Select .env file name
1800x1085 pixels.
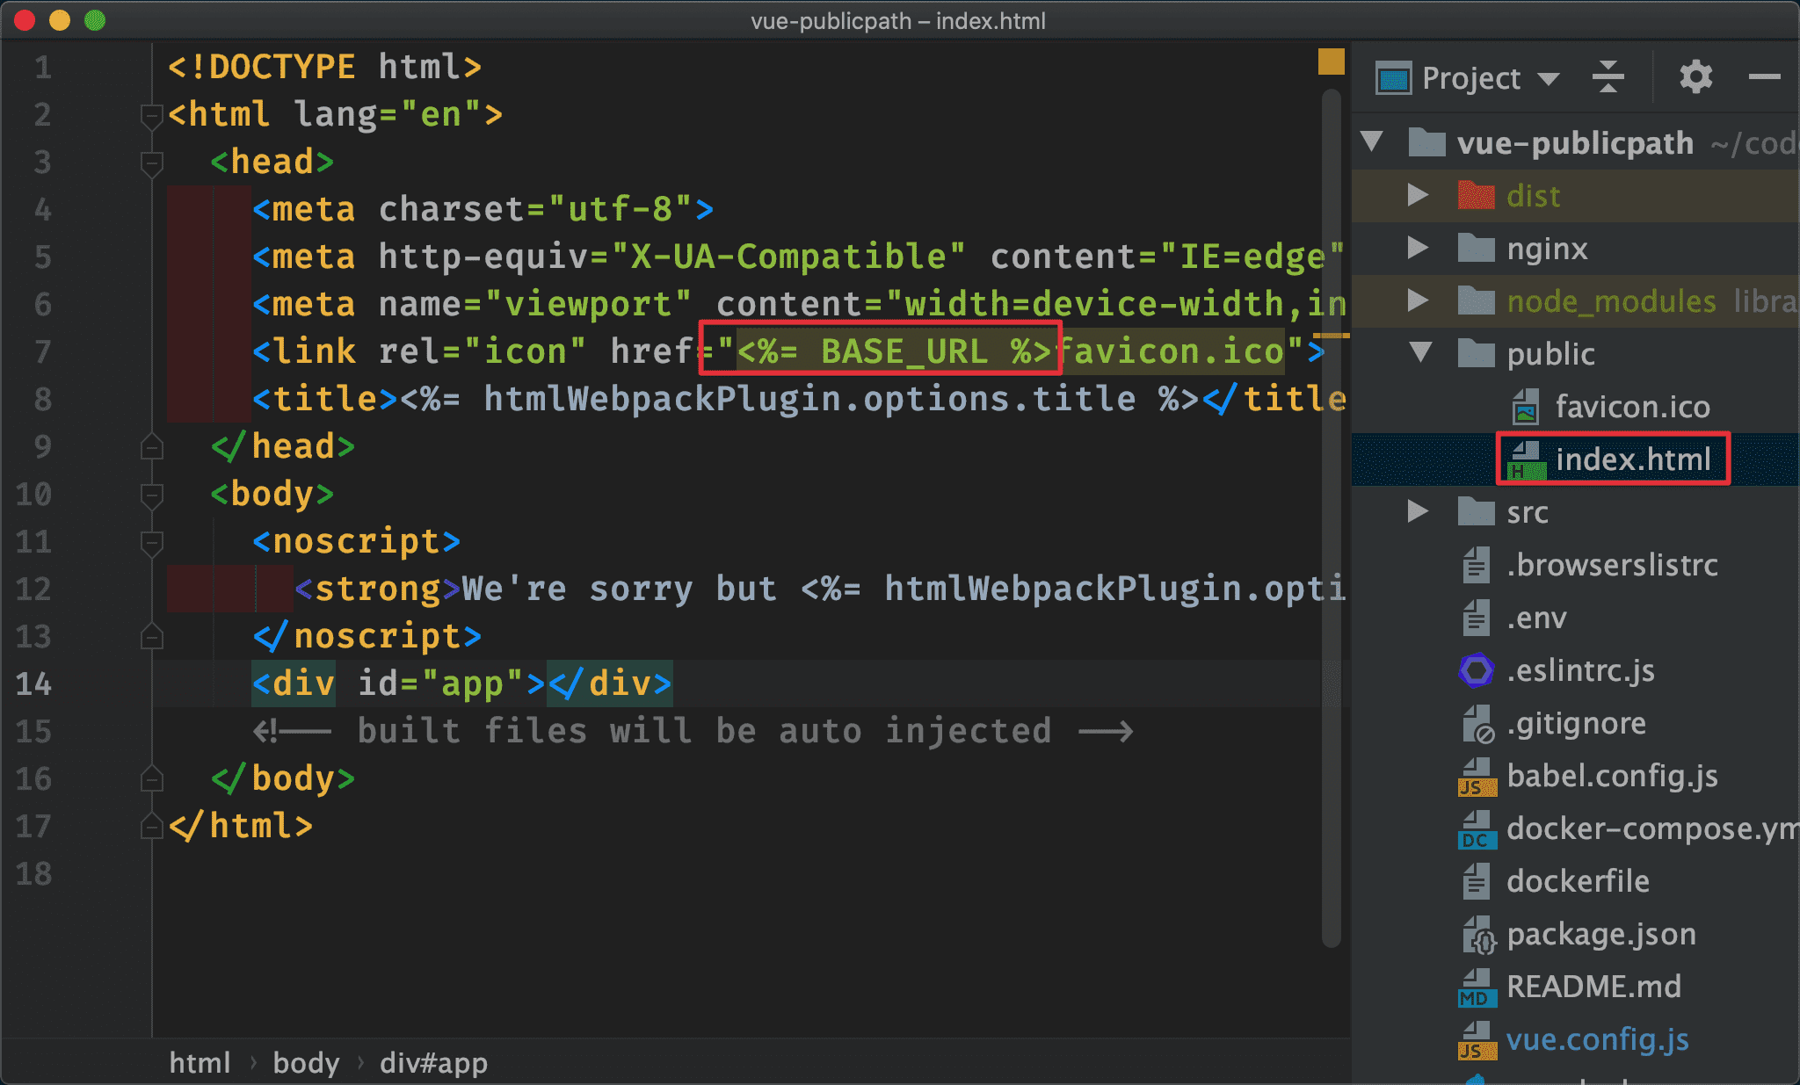click(1536, 618)
